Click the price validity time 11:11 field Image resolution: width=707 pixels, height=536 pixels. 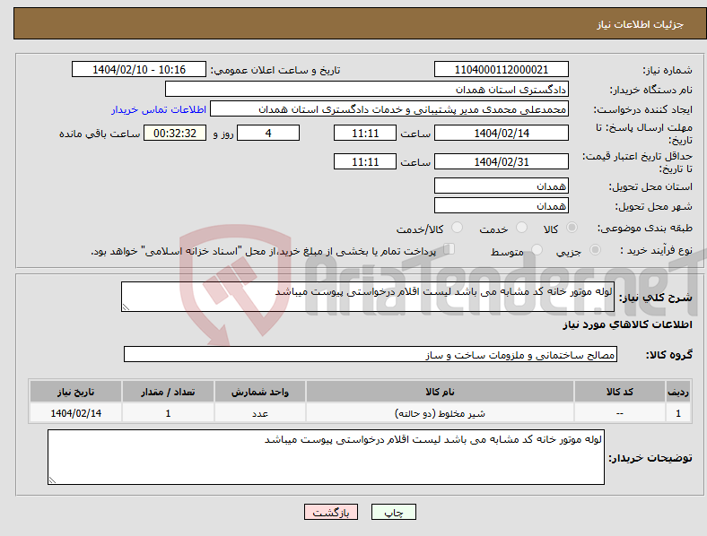click(365, 161)
